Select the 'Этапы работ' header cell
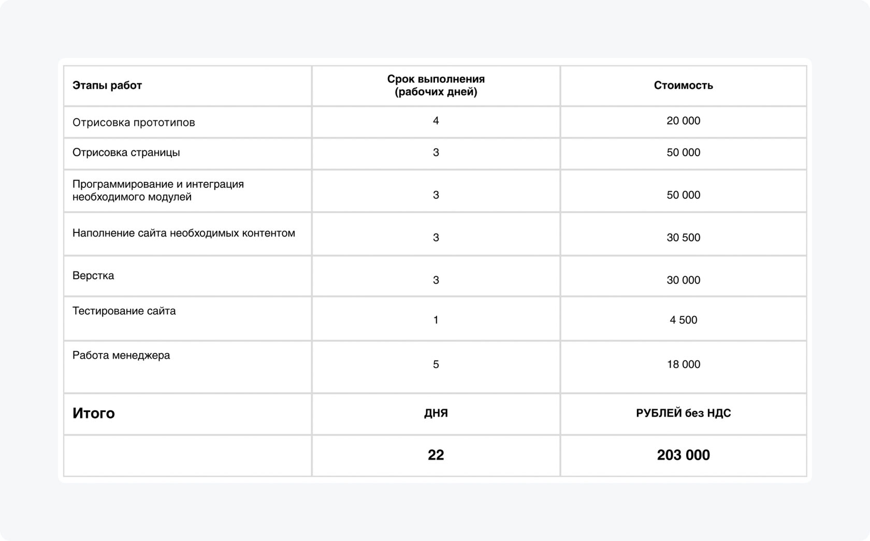Image resolution: width=870 pixels, height=541 pixels. [187, 85]
